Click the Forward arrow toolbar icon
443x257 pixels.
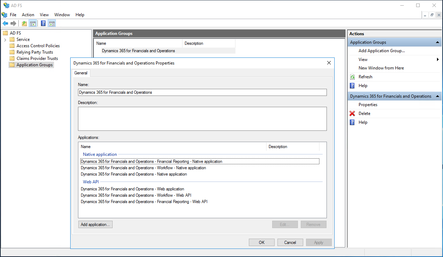13,24
